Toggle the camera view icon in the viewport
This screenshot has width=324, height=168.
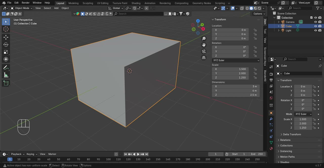point(204,51)
